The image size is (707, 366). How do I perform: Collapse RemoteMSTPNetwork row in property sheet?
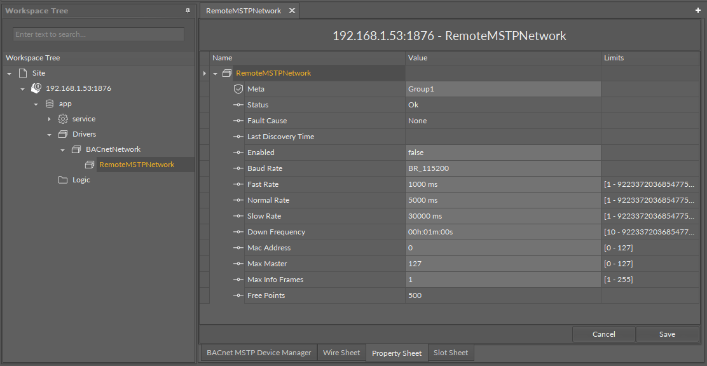click(x=216, y=74)
